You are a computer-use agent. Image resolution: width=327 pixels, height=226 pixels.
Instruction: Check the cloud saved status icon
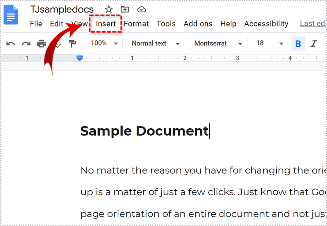click(141, 9)
